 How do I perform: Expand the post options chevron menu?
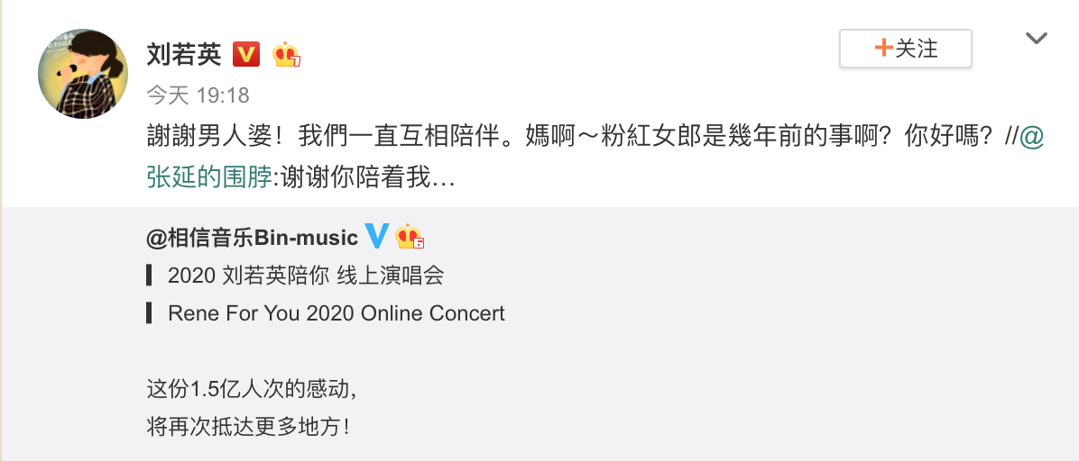(x=1037, y=39)
